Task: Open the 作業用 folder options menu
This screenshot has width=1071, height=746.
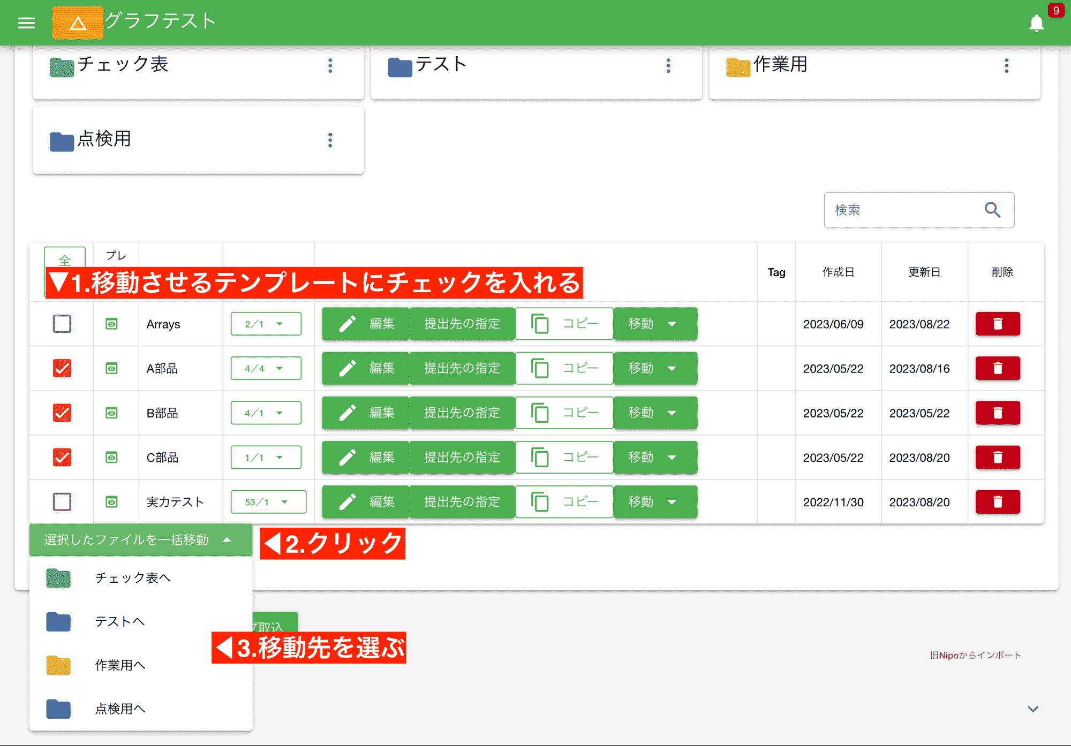Action: click(x=1007, y=66)
